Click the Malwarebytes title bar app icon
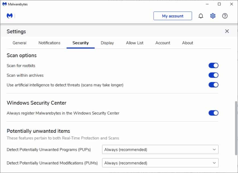 click(x=5, y=4)
